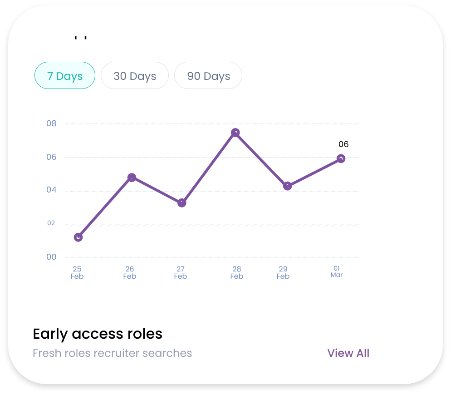Open the View All link

(x=348, y=353)
